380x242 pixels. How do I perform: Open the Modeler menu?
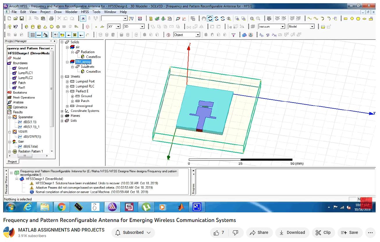point(71,12)
